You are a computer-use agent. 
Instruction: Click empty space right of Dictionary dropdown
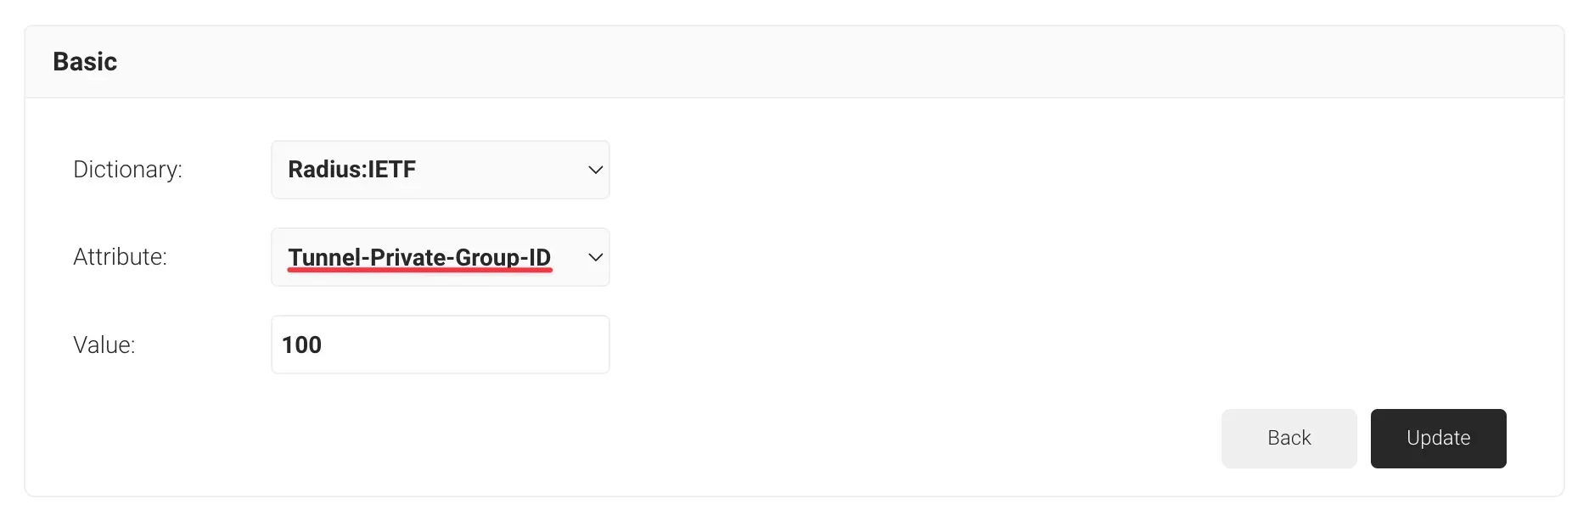(1019, 170)
